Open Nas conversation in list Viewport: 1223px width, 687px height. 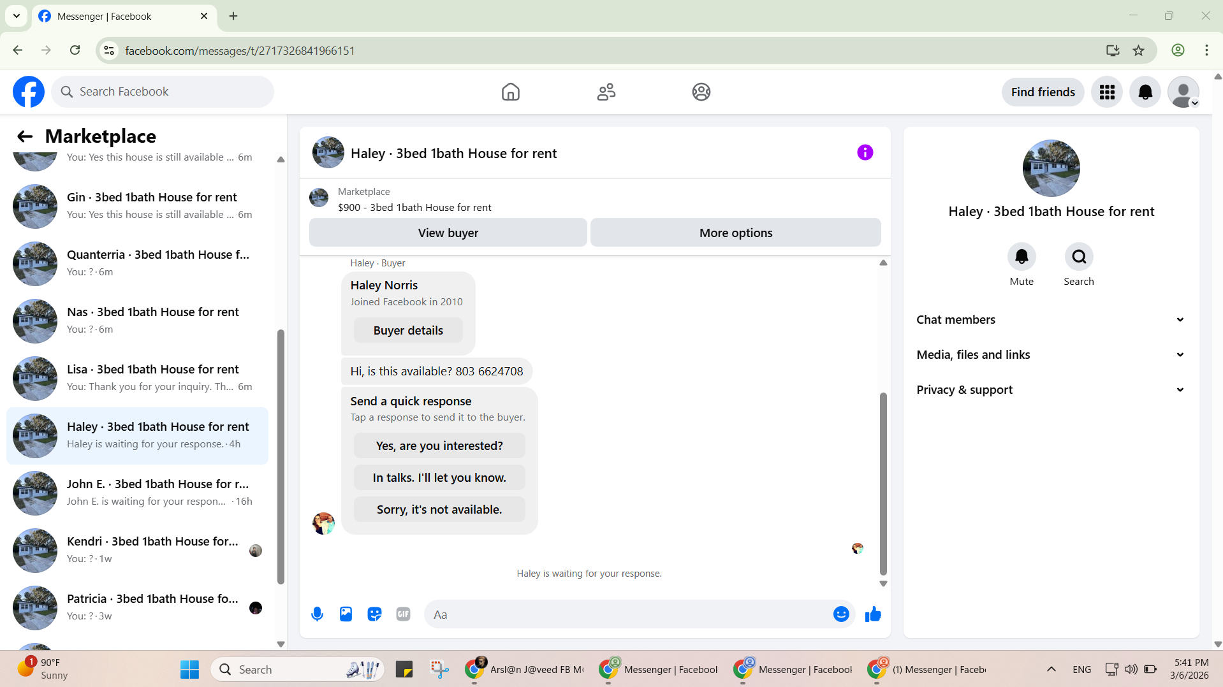tap(137, 321)
